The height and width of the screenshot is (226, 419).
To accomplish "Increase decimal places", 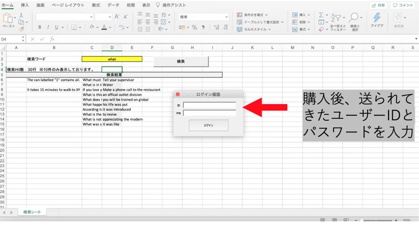I will pos(216,27).
